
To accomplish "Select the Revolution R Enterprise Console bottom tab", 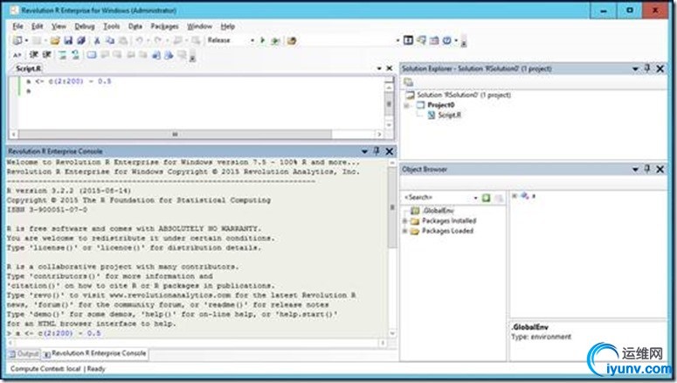I will 94,353.
